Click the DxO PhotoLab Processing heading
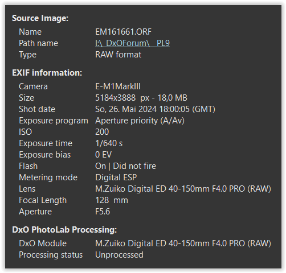 coord(64,230)
